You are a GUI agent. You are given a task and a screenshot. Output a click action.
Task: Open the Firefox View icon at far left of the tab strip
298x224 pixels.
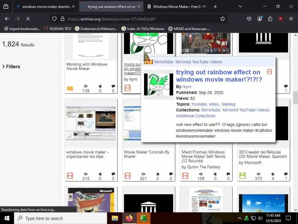point(6,7)
